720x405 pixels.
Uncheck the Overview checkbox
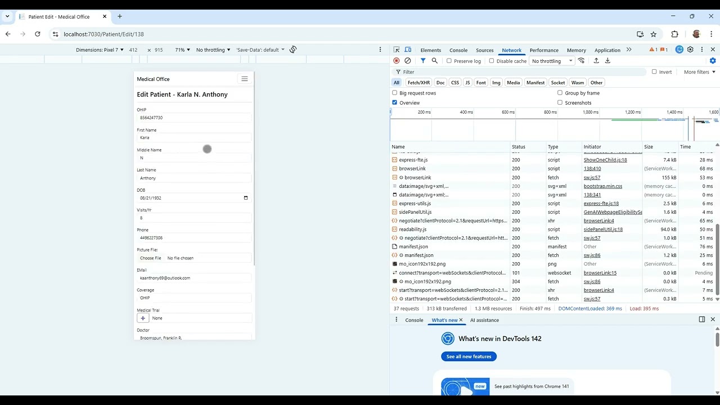point(394,102)
